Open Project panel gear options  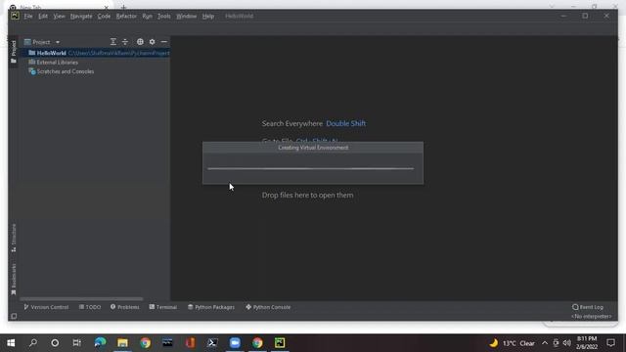pyautogui.click(x=153, y=42)
